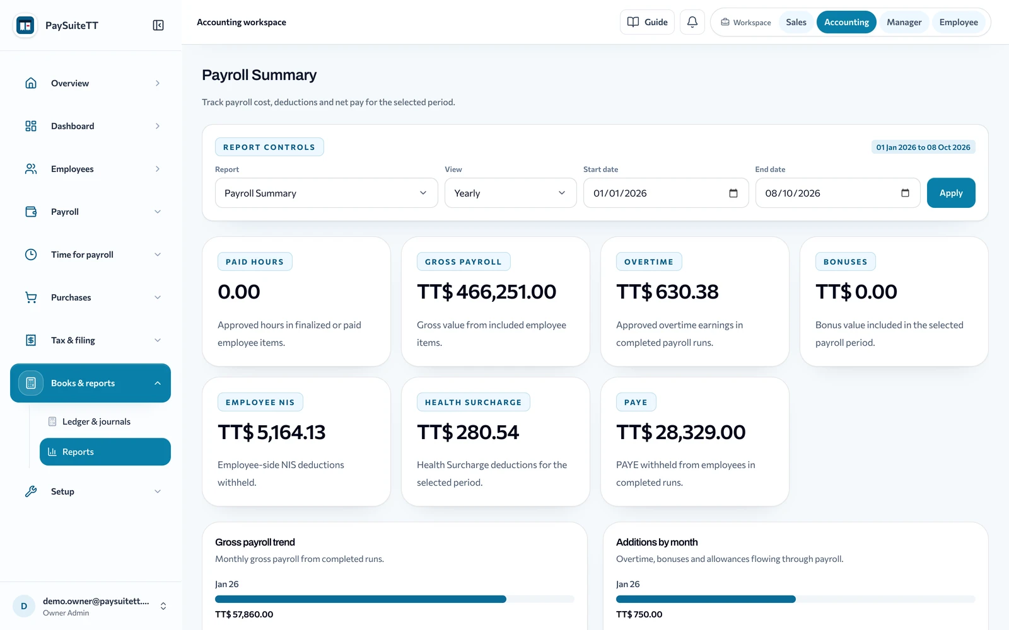Expand the Tax & filing chevron
Viewport: 1009px width, 630px height.
[x=158, y=340]
